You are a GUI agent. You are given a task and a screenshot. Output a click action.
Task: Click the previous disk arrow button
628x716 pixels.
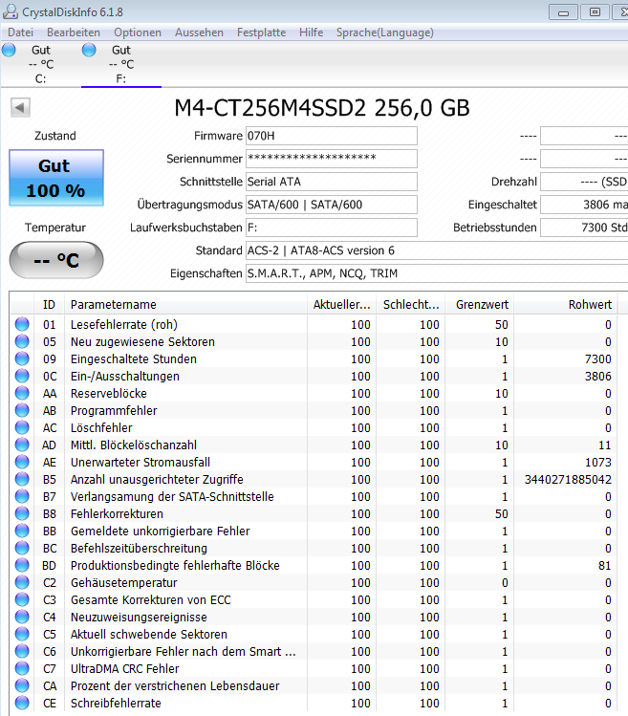click(x=20, y=108)
